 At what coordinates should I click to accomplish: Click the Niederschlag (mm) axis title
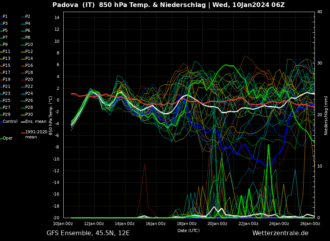point(326,115)
